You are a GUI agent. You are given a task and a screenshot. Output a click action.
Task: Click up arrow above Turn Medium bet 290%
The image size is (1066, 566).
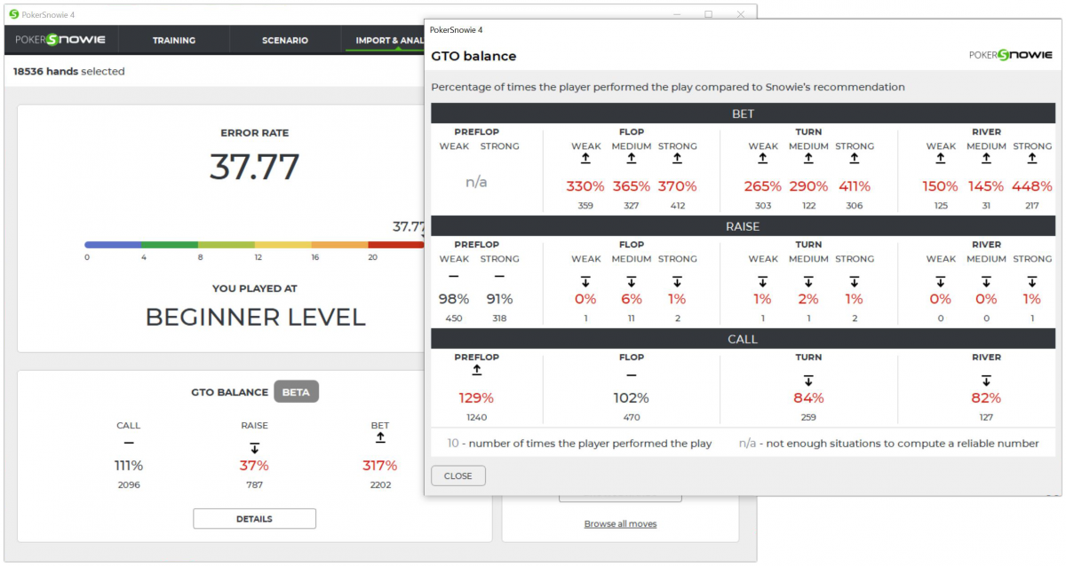click(x=808, y=159)
